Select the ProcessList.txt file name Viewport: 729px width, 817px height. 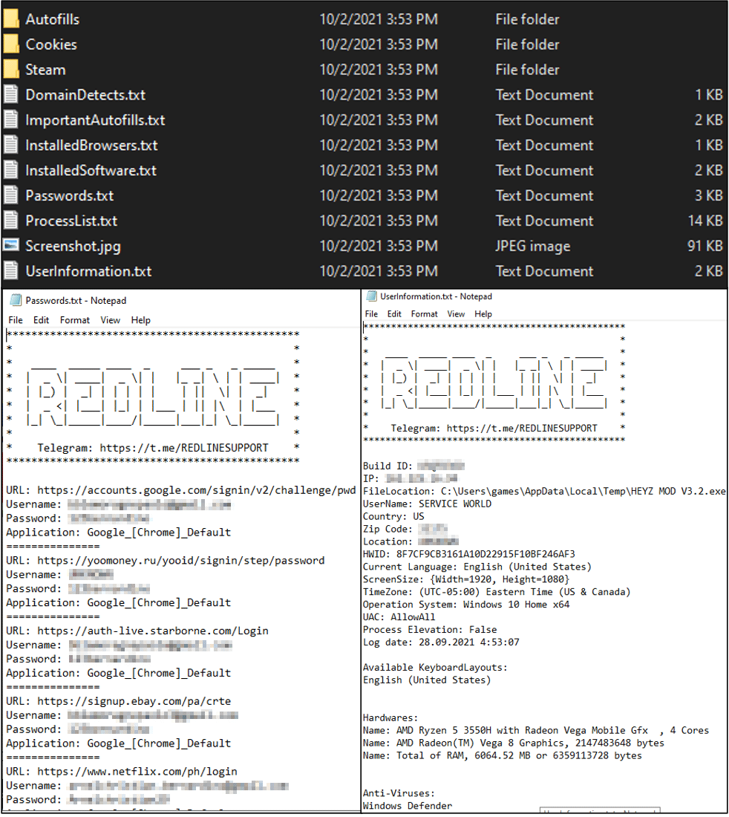[71, 221]
